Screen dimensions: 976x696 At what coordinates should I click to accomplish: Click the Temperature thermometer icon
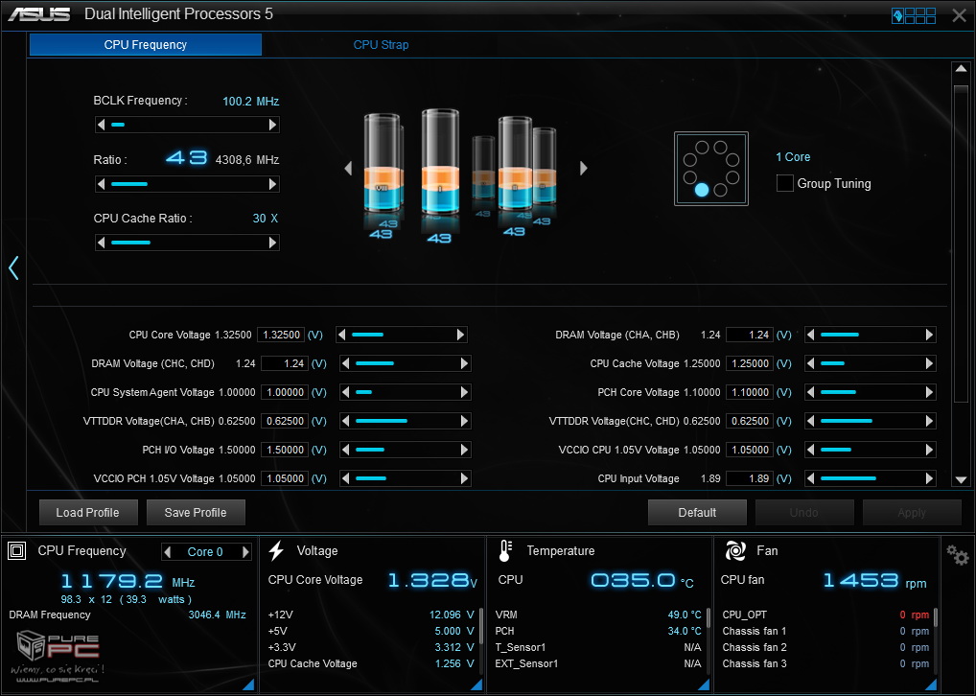(505, 550)
